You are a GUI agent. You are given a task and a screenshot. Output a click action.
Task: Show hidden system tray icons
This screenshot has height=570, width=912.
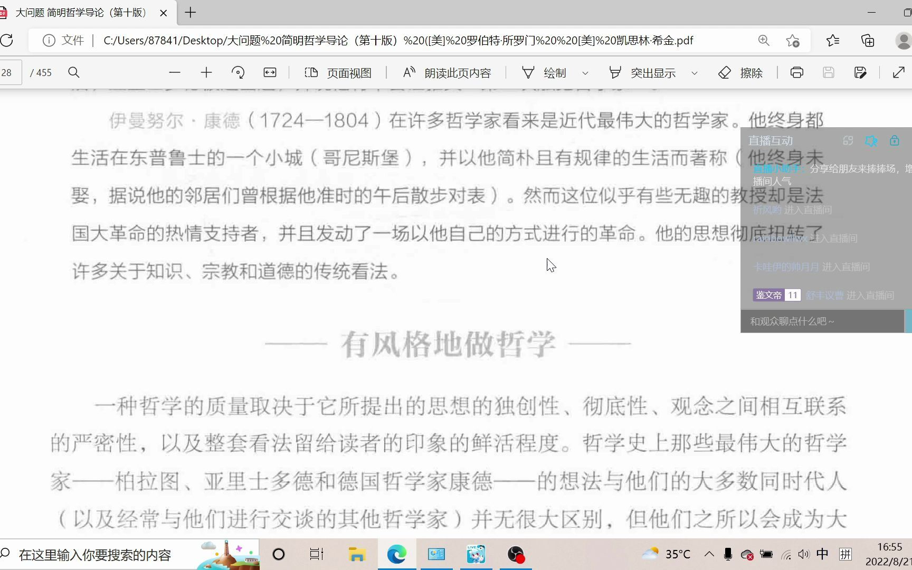coord(709,554)
